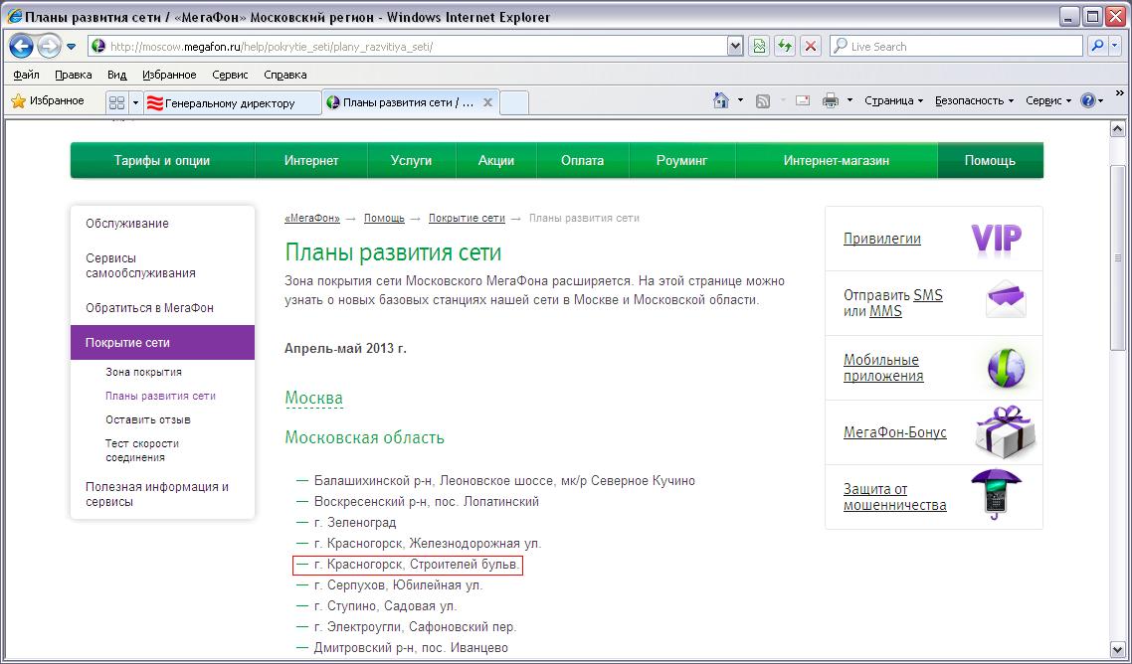1132x664 pixels.
Task: Click the Home icon in command bar
Action: click(x=722, y=101)
